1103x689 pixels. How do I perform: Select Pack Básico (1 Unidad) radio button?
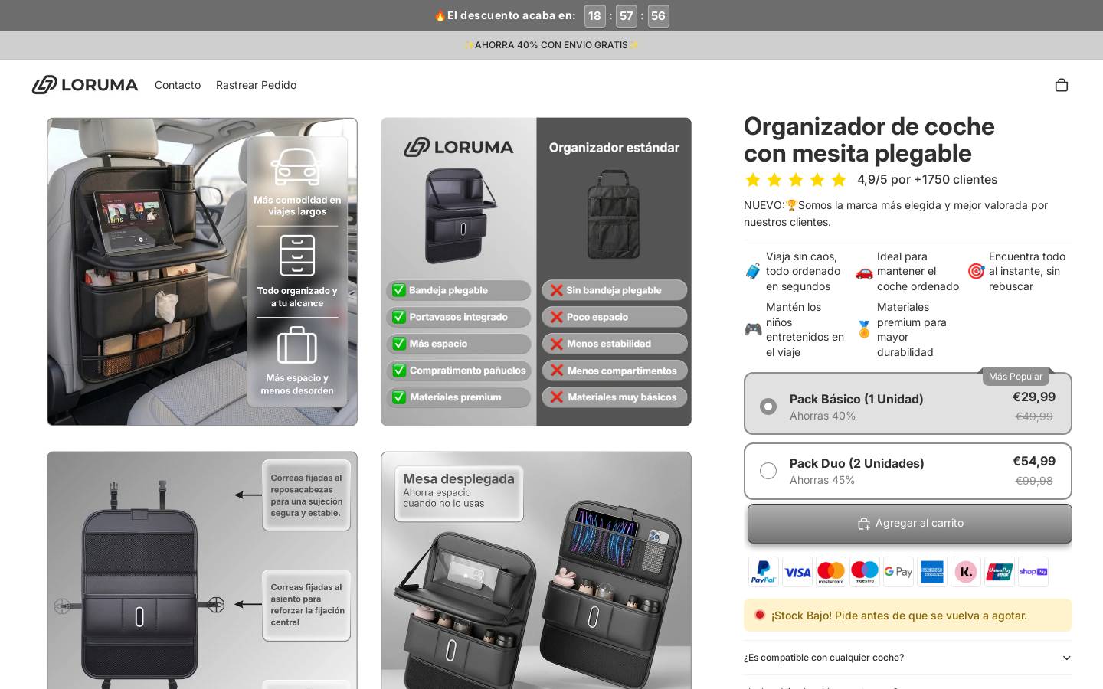[x=768, y=407]
